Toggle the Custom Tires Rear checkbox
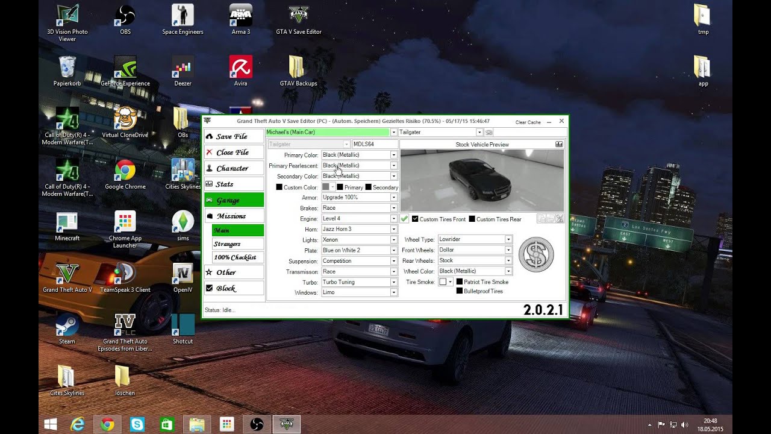 coord(472,219)
